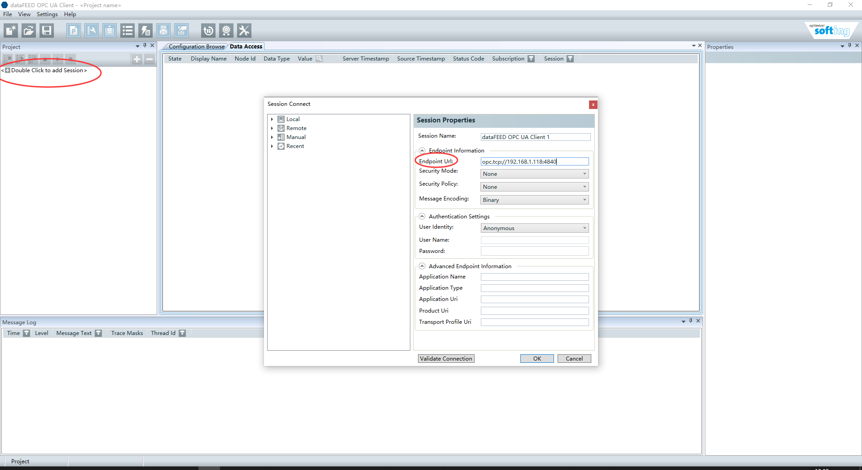Expand the Remote tree node
Viewport: 862px width, 470px height.
click(x=272, y=128)
